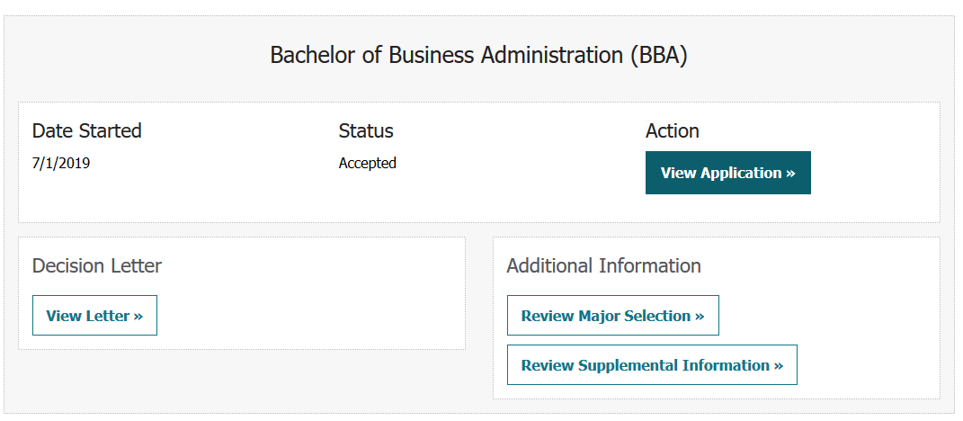Click the » arrow on View Application
The image size is (963, 421).
click(790, 173)
